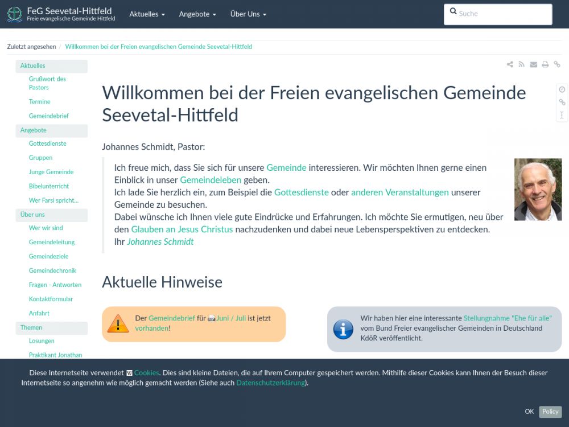Follow the Glauben an Jesus Christus link
This screenshot has width=569, height=427.
(182, 229)
